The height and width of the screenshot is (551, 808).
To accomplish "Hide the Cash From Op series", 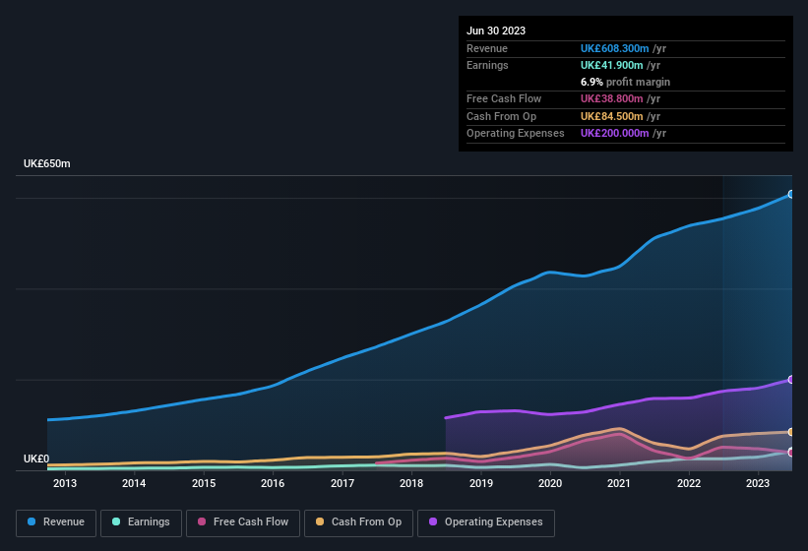I will [358, 521].
